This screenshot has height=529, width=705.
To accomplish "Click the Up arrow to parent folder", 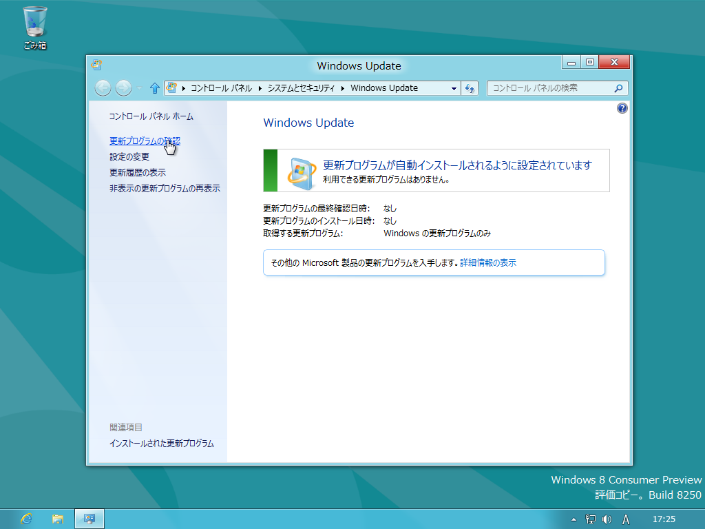I will (x=155, y=88).
